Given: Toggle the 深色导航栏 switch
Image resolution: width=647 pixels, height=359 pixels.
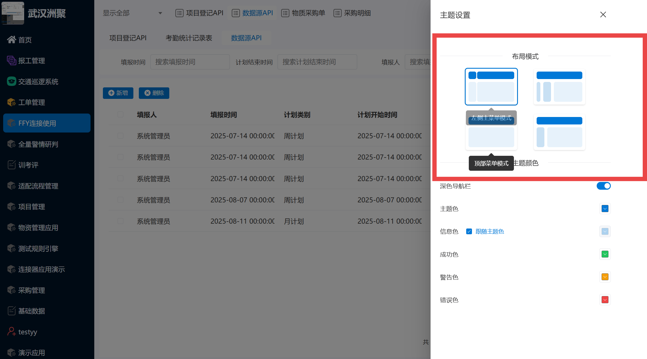Looking at the screenshot, I should (x=603, y=186).
